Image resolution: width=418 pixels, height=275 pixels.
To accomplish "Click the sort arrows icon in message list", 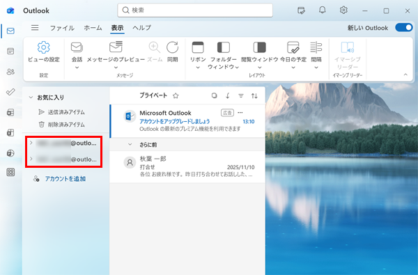I will (254, 95).
